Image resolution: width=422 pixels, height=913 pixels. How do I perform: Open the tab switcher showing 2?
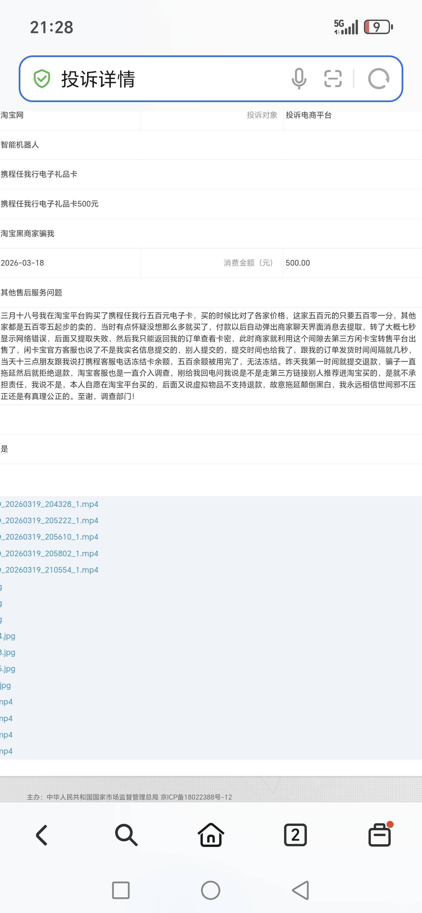(x=295, y=835)
